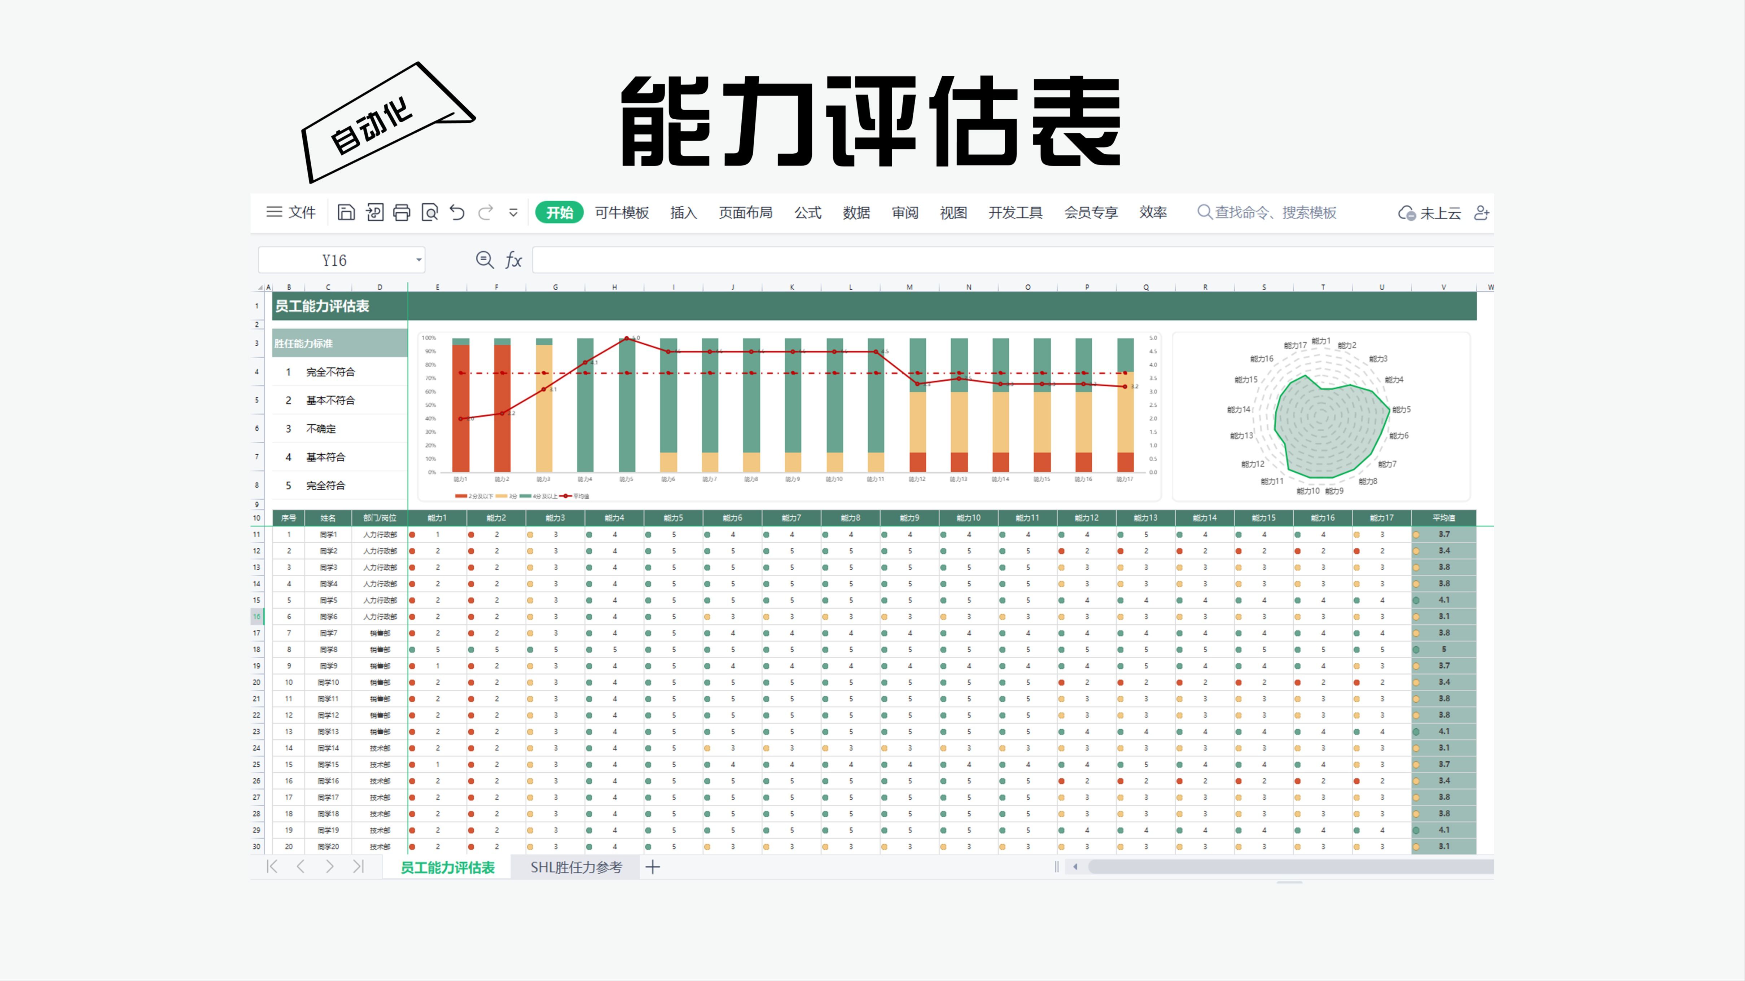Add a new sheet with plus button
Image resolution: width=1745 pixels, height=981 pixels.
click(652, 867)
